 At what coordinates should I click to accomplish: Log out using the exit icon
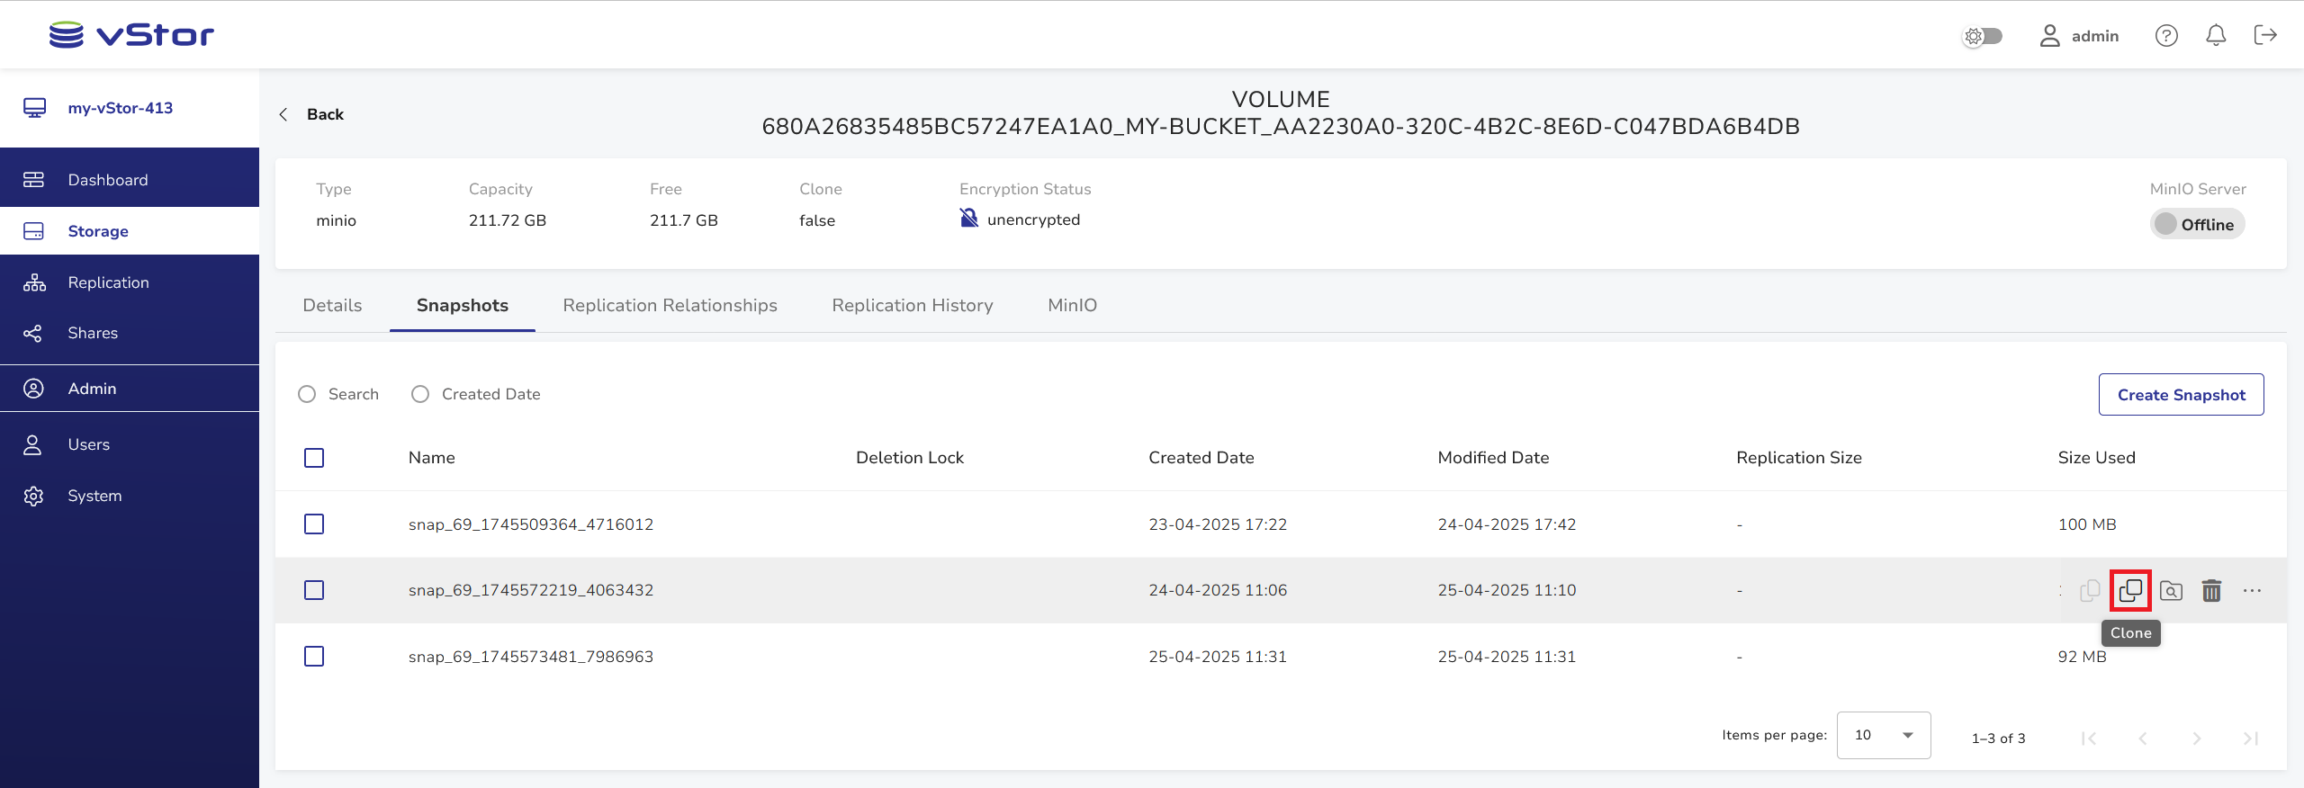coord(2264,36)
